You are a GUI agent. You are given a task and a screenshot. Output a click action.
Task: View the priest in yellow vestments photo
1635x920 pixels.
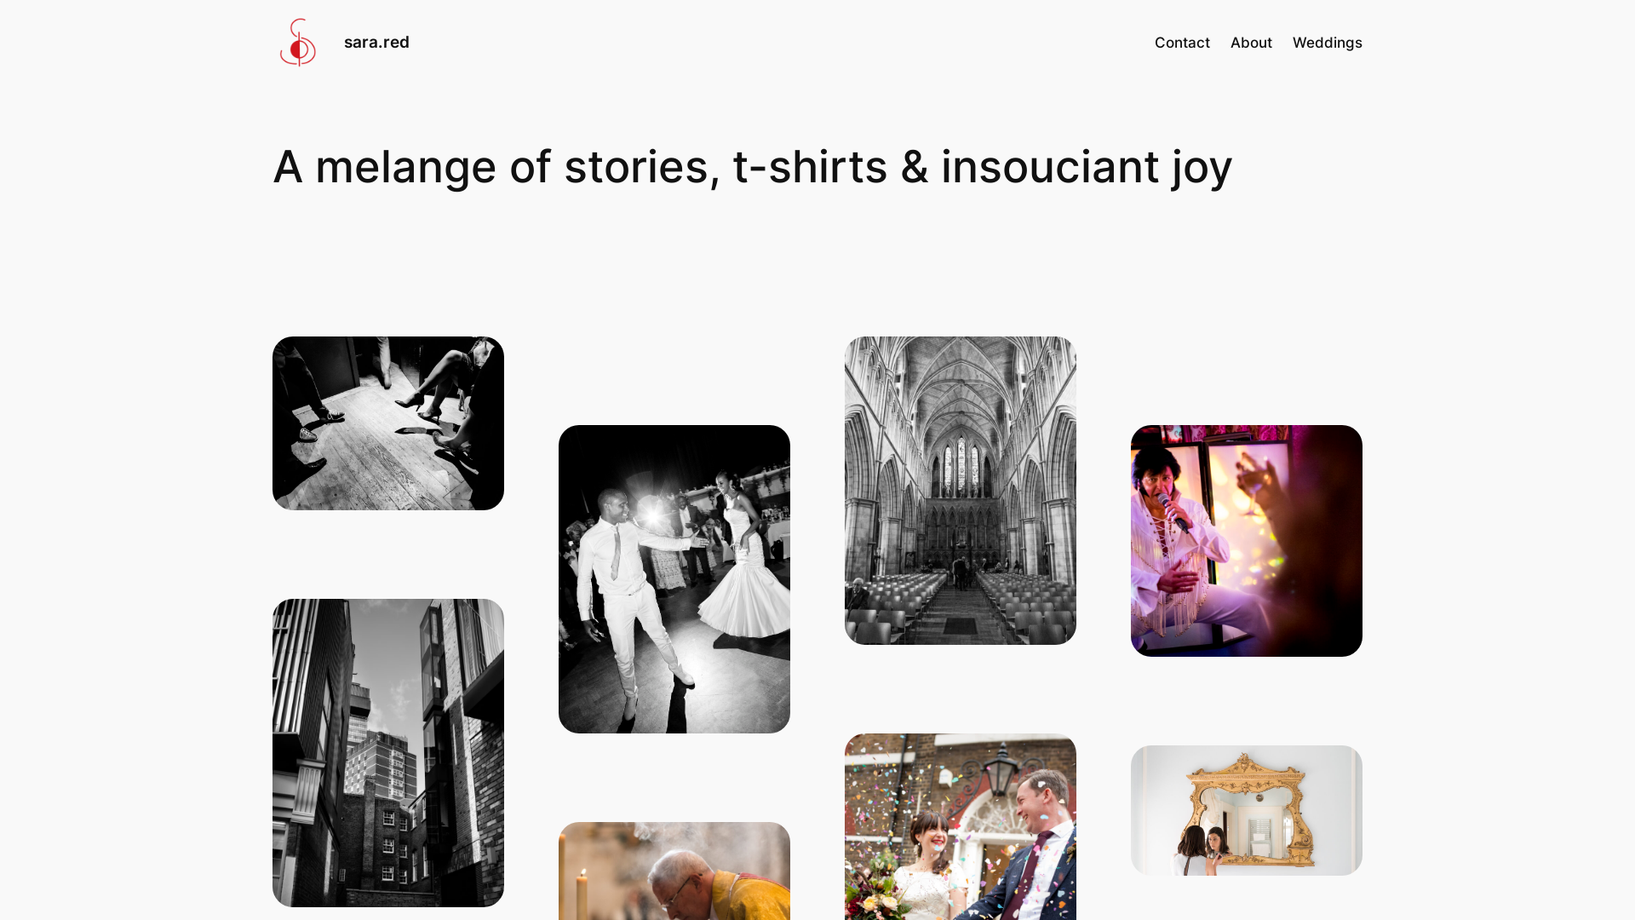tap(674, 871)
